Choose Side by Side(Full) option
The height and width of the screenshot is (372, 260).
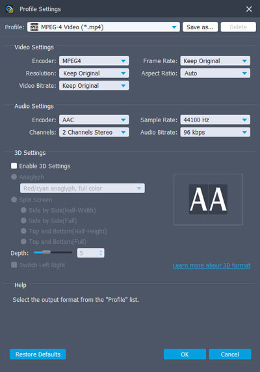point(23,220)
